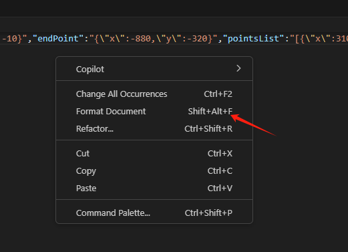This screenshot has width=348, height=252.
Task: Open the Copilot submenu
Action: (154, 69)
